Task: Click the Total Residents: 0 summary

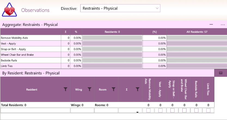Action: click(x=14, y=105)
